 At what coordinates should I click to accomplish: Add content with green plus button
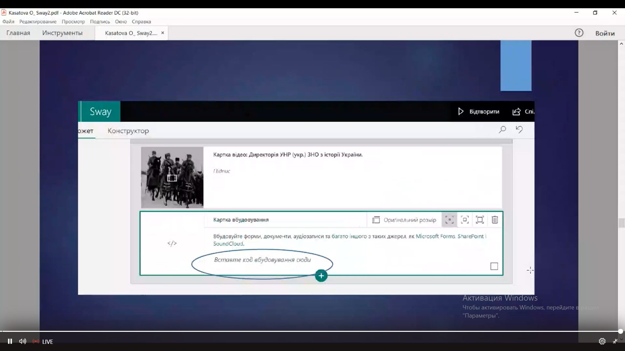coord(321,276)
